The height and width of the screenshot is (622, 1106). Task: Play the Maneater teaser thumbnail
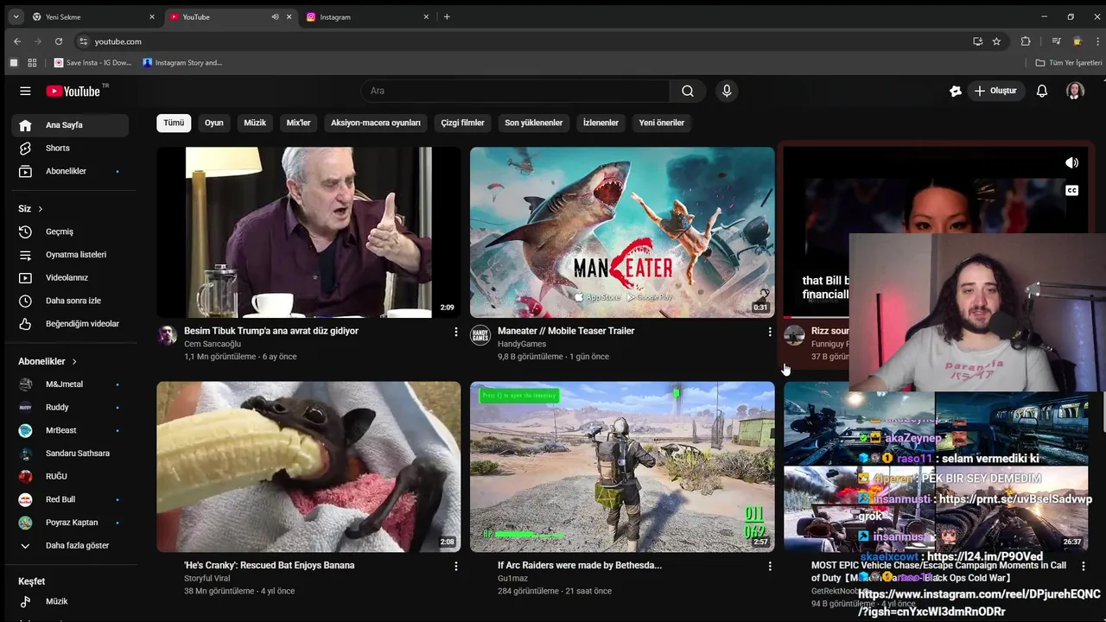coord(622,232)
